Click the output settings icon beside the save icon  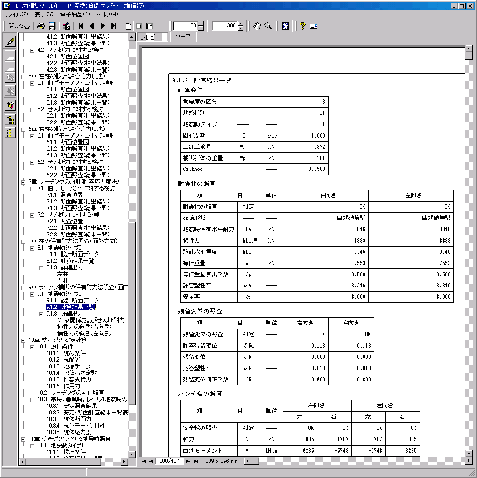coord(66,26)
